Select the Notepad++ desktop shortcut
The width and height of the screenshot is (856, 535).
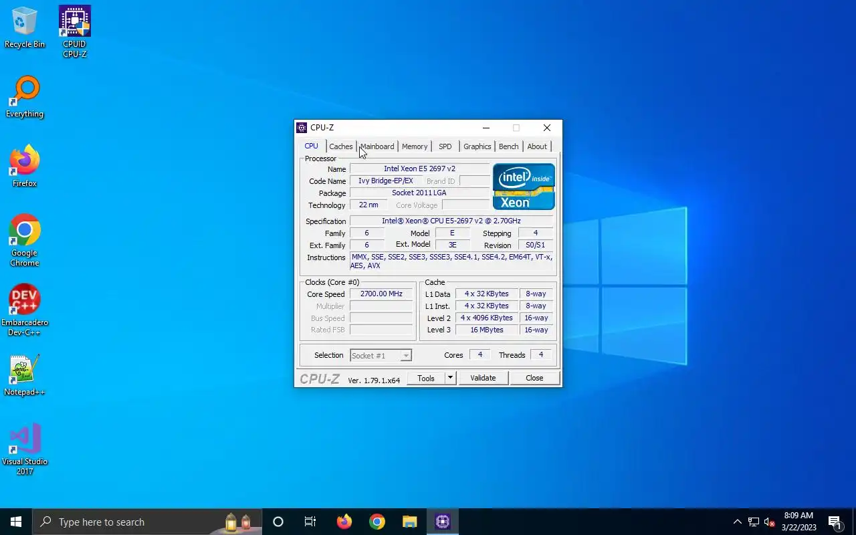(25, 376)
